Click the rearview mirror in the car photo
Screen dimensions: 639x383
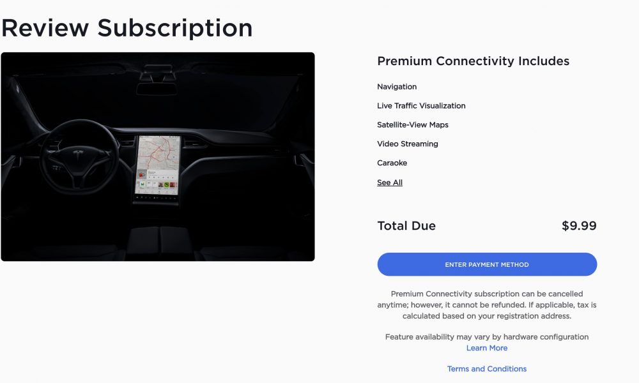click(157, 88)
